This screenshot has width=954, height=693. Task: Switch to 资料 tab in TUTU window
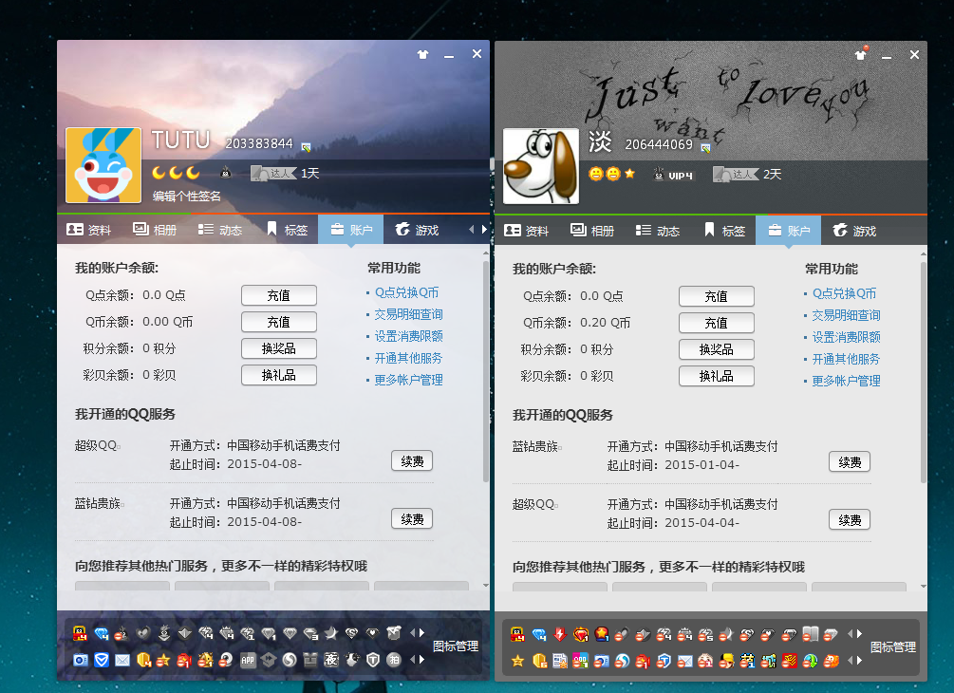tap(89, 230)
